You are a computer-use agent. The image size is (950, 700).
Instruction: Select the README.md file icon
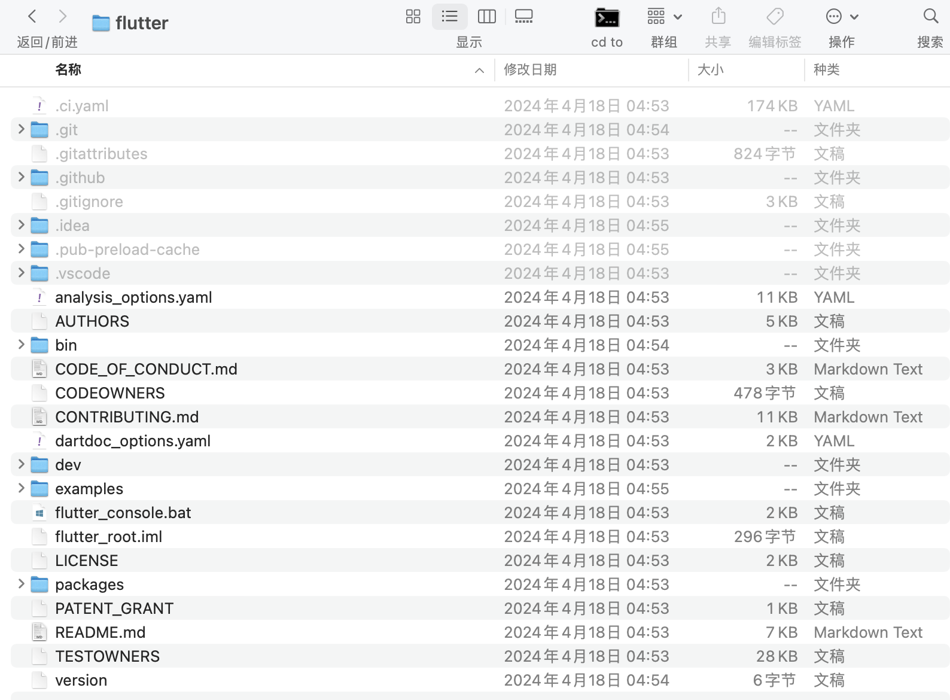click(x=39, y=632)
